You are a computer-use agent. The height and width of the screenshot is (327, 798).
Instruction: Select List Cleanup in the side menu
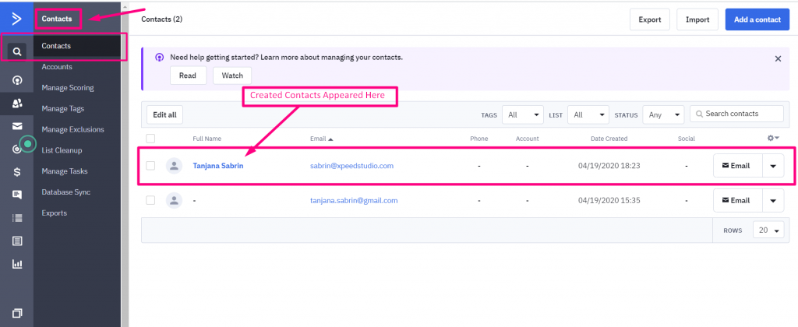[62, 150]
